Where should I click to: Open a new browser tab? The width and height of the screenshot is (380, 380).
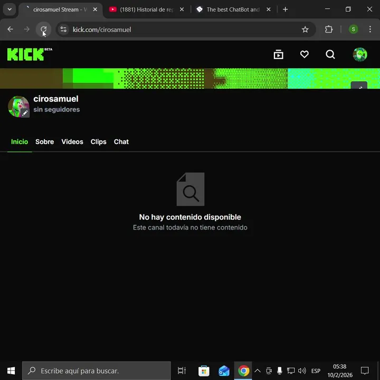tap(285, 9)
